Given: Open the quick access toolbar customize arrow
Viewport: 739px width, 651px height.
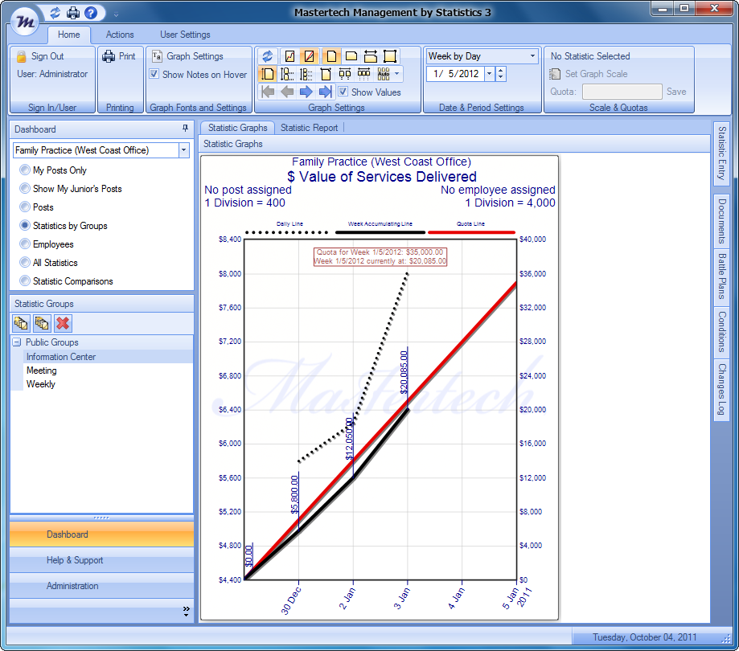Looking at the screenshot, I should tap(116, 14).
